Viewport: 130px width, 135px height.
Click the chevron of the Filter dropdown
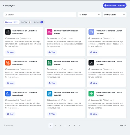(x=99, y=15)
